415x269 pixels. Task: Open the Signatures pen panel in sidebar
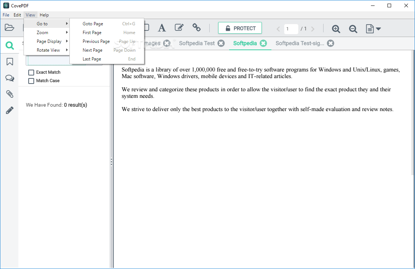click(10, 110)
